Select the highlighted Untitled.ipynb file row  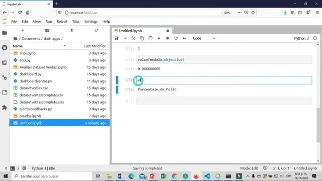click(x=59, y=123)
